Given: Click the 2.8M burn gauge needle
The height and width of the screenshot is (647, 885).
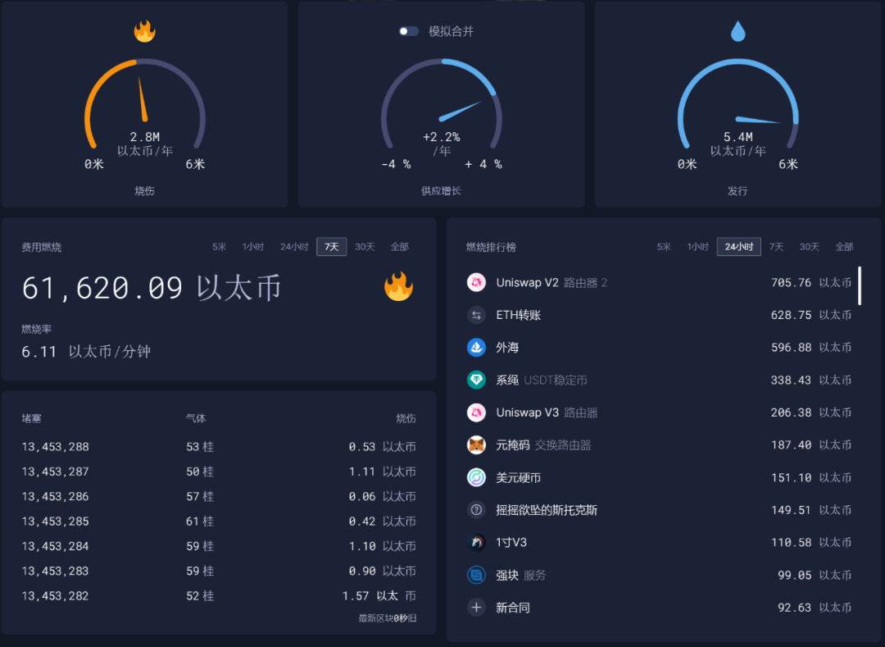Looking at the screenshot, I should (143, 99).
